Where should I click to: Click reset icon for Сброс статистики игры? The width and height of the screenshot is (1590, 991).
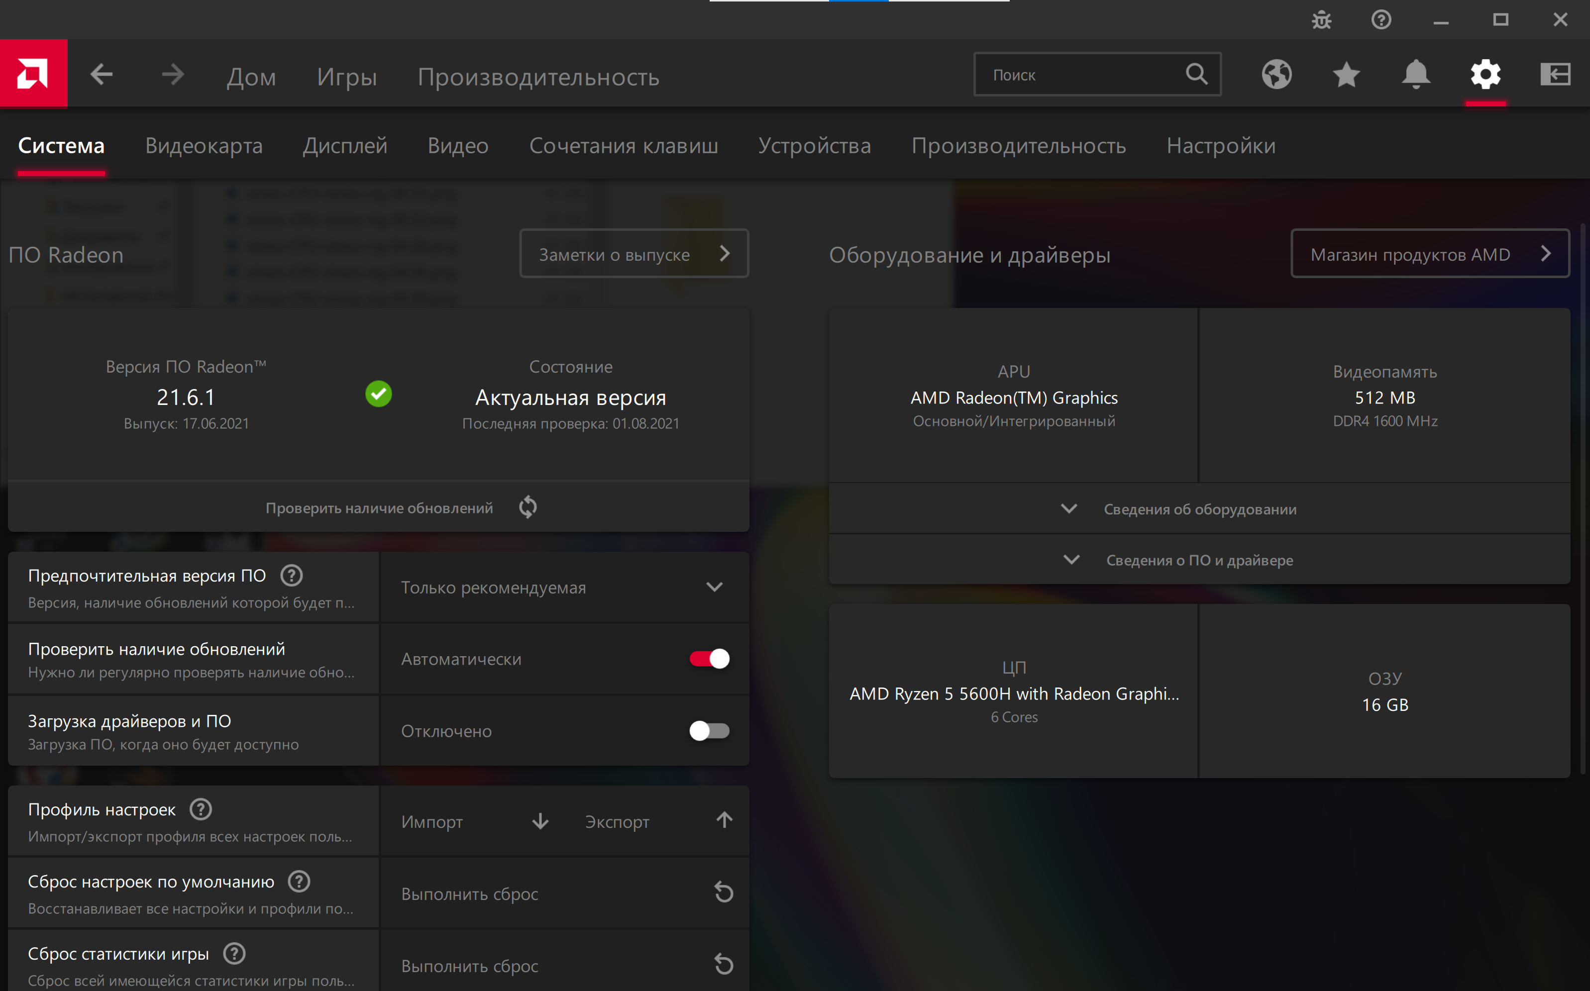point(723,964)
